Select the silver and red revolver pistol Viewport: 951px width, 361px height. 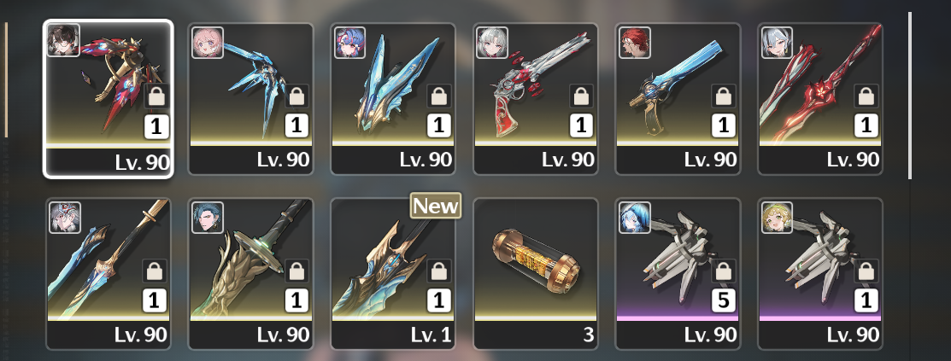tap(536, 99)
